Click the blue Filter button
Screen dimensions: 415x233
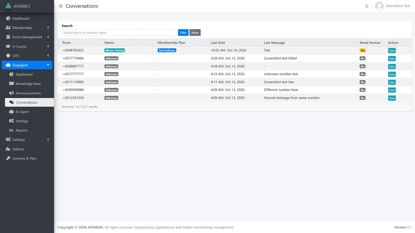[183, 33]
